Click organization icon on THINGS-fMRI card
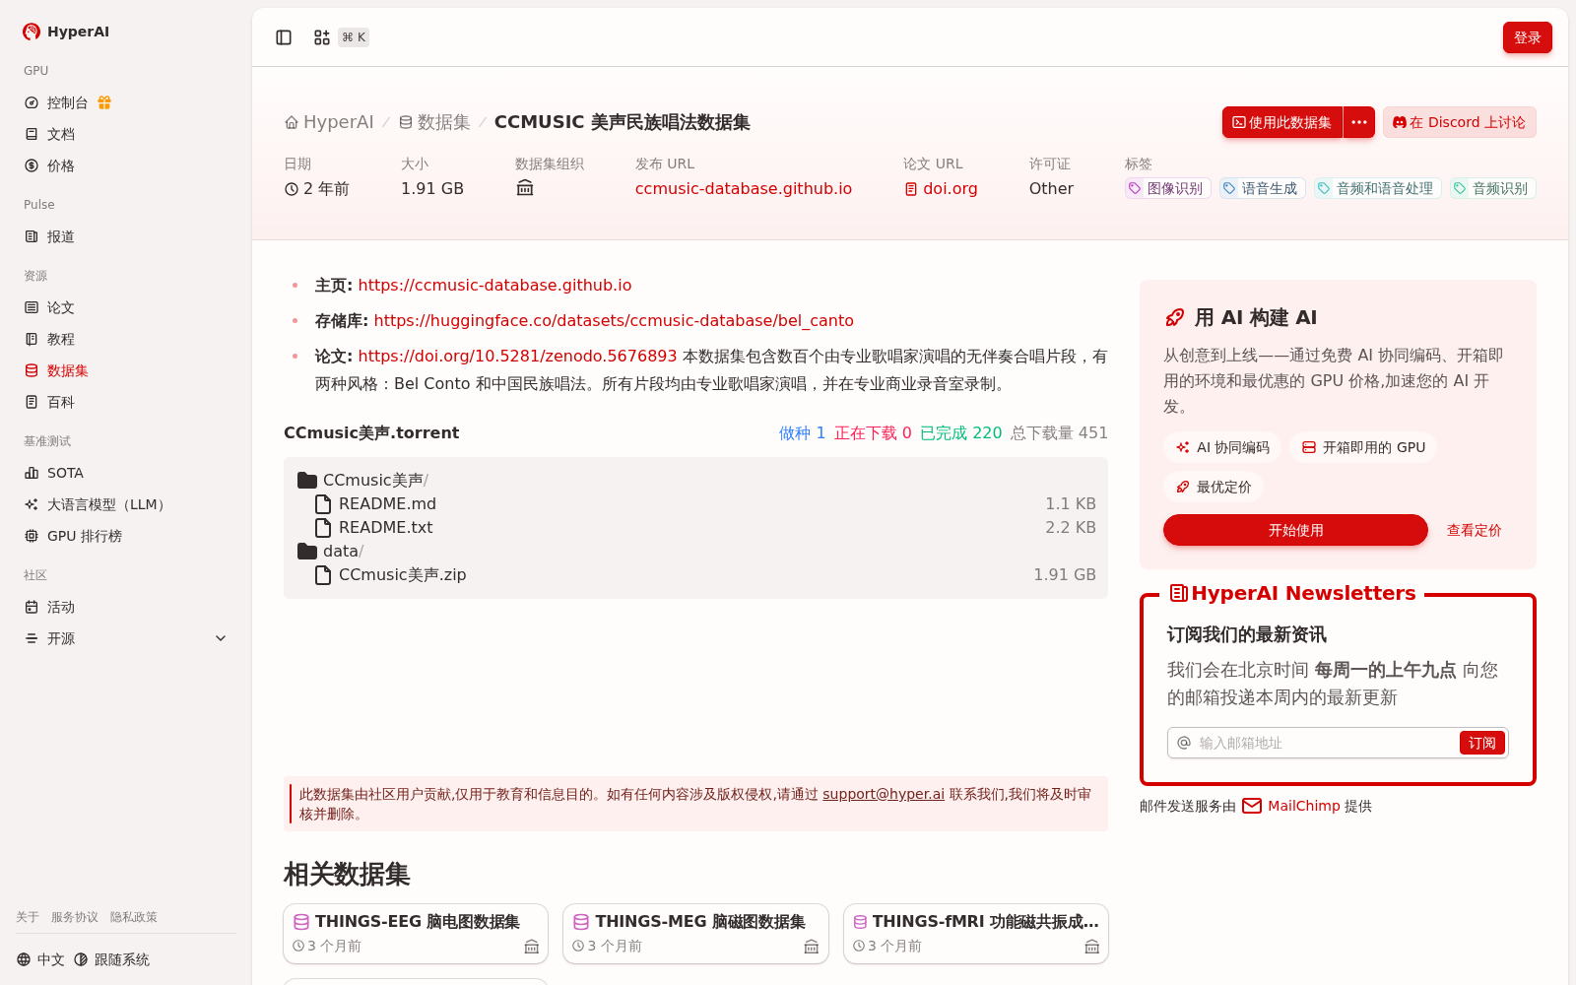The image size is (1576, 985). [x=1092, y=947]
